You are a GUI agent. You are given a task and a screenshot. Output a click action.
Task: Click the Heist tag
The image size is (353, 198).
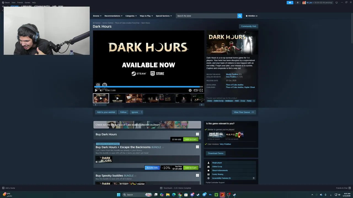coord(237,101)
